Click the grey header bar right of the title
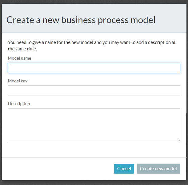This screenshot has height=185, width=188. (172, 20)
